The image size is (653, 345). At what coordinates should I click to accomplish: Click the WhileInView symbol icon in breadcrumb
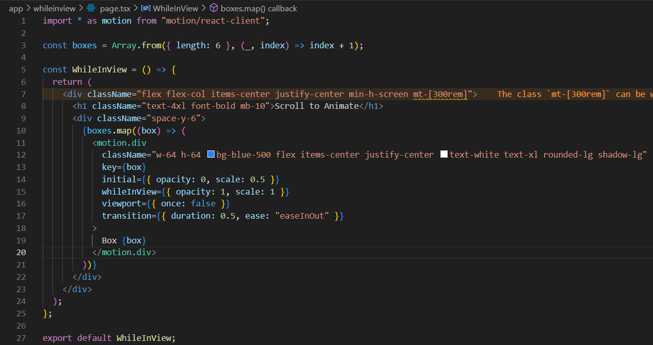click(146, 8)
